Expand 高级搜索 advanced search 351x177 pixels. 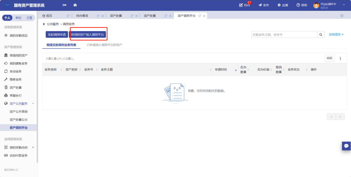(x=336, y=35)
